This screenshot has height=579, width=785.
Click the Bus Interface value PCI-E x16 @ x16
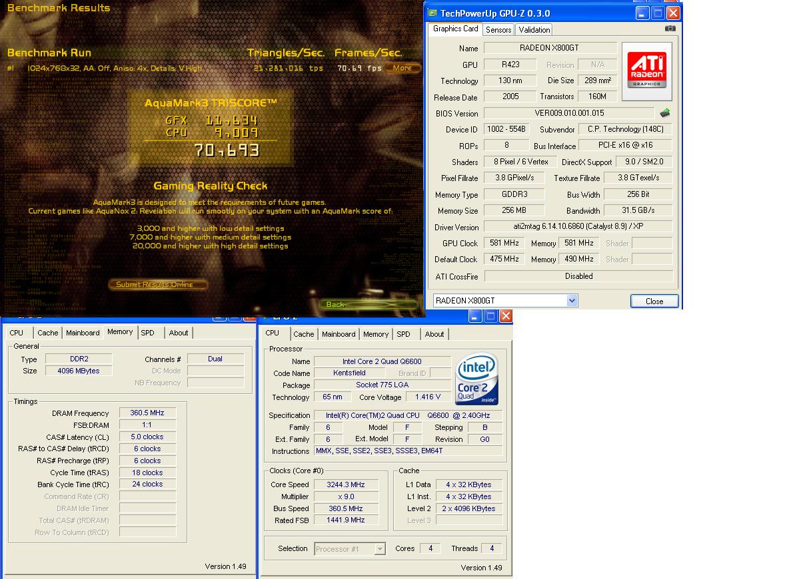tap(626, 145)
